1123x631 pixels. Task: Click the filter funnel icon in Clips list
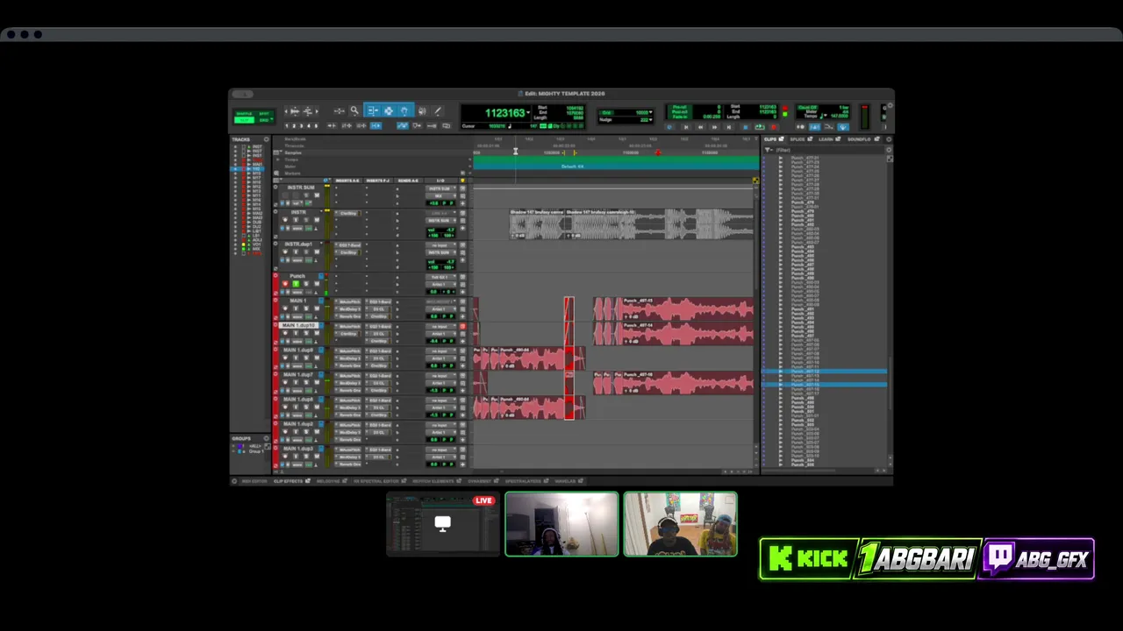click(769, 150)
